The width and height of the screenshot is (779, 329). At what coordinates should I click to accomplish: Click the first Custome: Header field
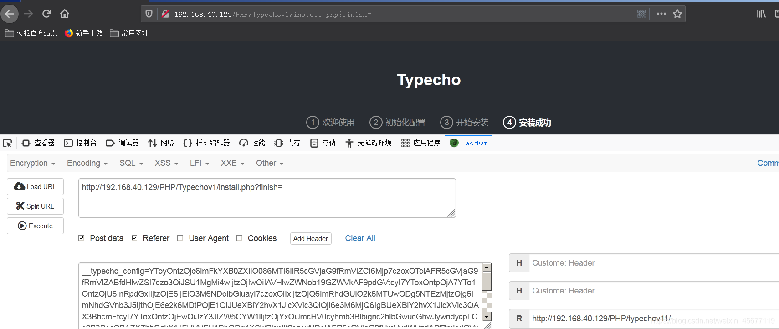pyautogui.click(x=654, y=263)
